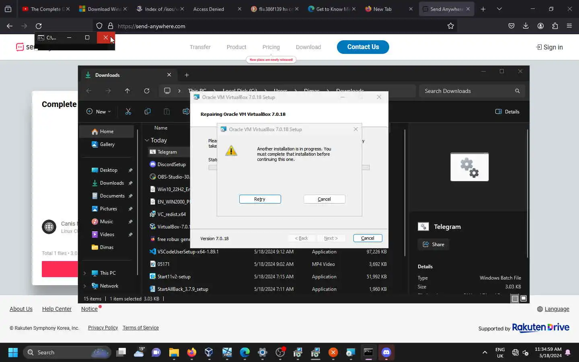Open Download page on Send Anywhere
The height and width of the screenshot is (362, 579).
308,47
